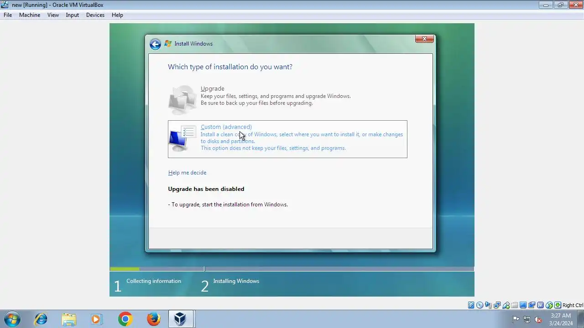Open the Input menu
Viewport: 584px width, 328px height.
click(72, 15)
